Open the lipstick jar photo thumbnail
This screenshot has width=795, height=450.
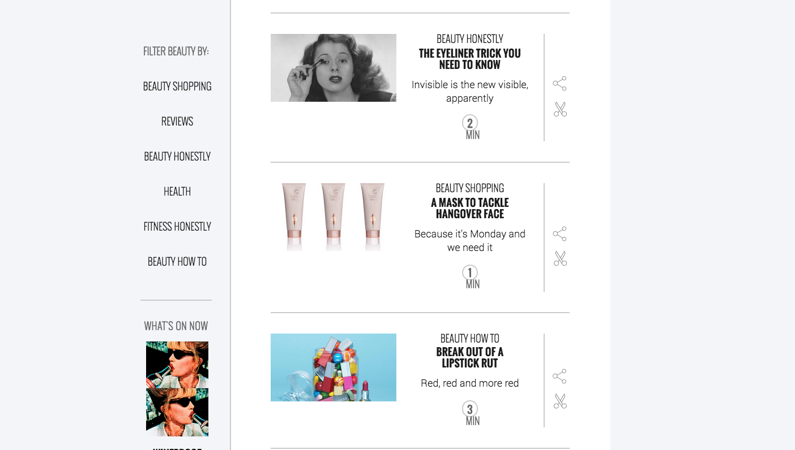pos(334,367)
